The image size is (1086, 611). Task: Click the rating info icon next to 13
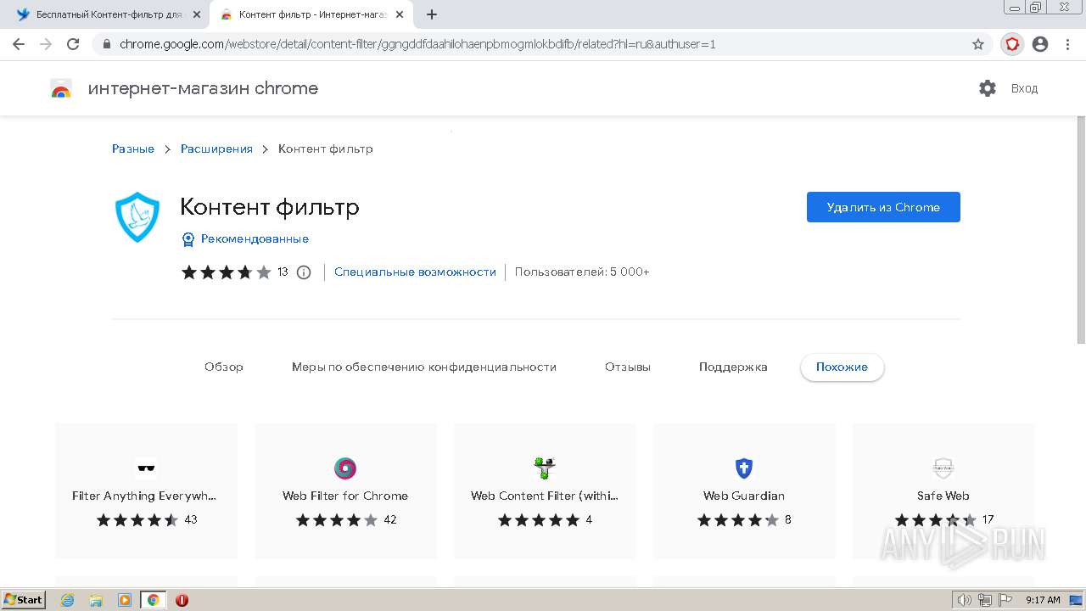(x=304, y=272)
